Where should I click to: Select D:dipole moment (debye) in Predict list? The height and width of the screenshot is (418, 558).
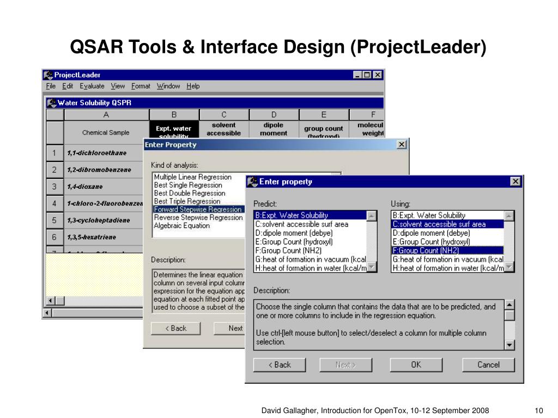coord(310,233)
